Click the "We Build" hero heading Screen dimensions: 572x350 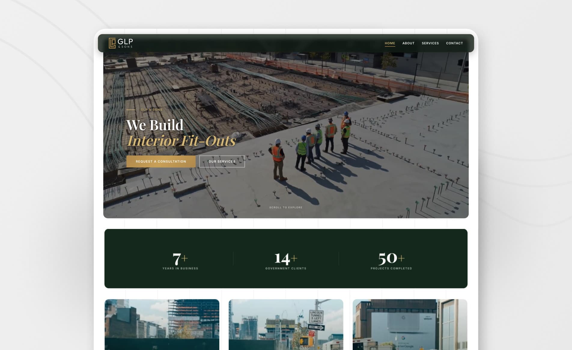[155, 125]
